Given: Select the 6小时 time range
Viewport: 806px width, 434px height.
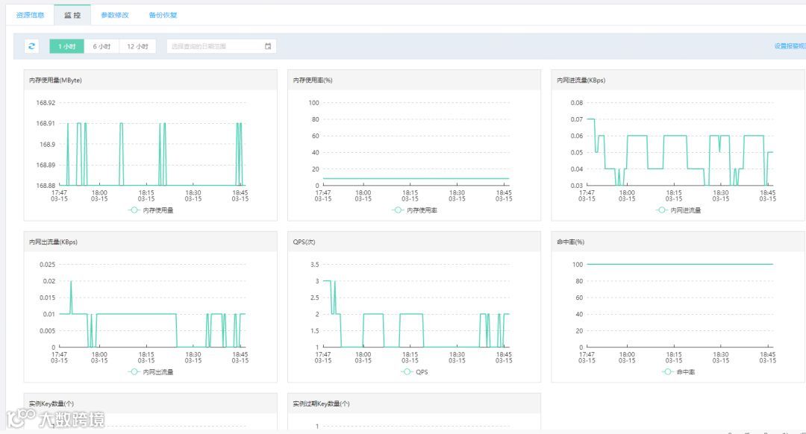Looking at the screenshot, I should [101, 46].
